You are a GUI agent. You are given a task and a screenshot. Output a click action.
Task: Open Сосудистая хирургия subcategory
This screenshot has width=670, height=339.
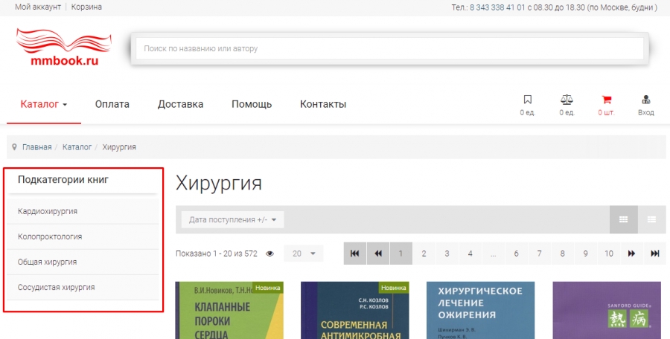pos(83,287)
